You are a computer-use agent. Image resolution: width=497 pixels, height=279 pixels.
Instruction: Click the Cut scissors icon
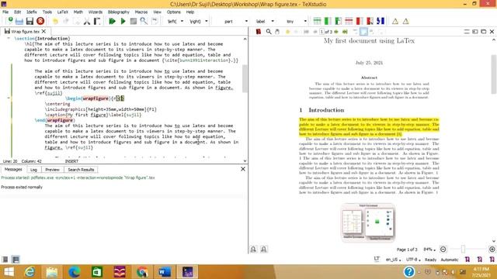[x=86, y=21]
